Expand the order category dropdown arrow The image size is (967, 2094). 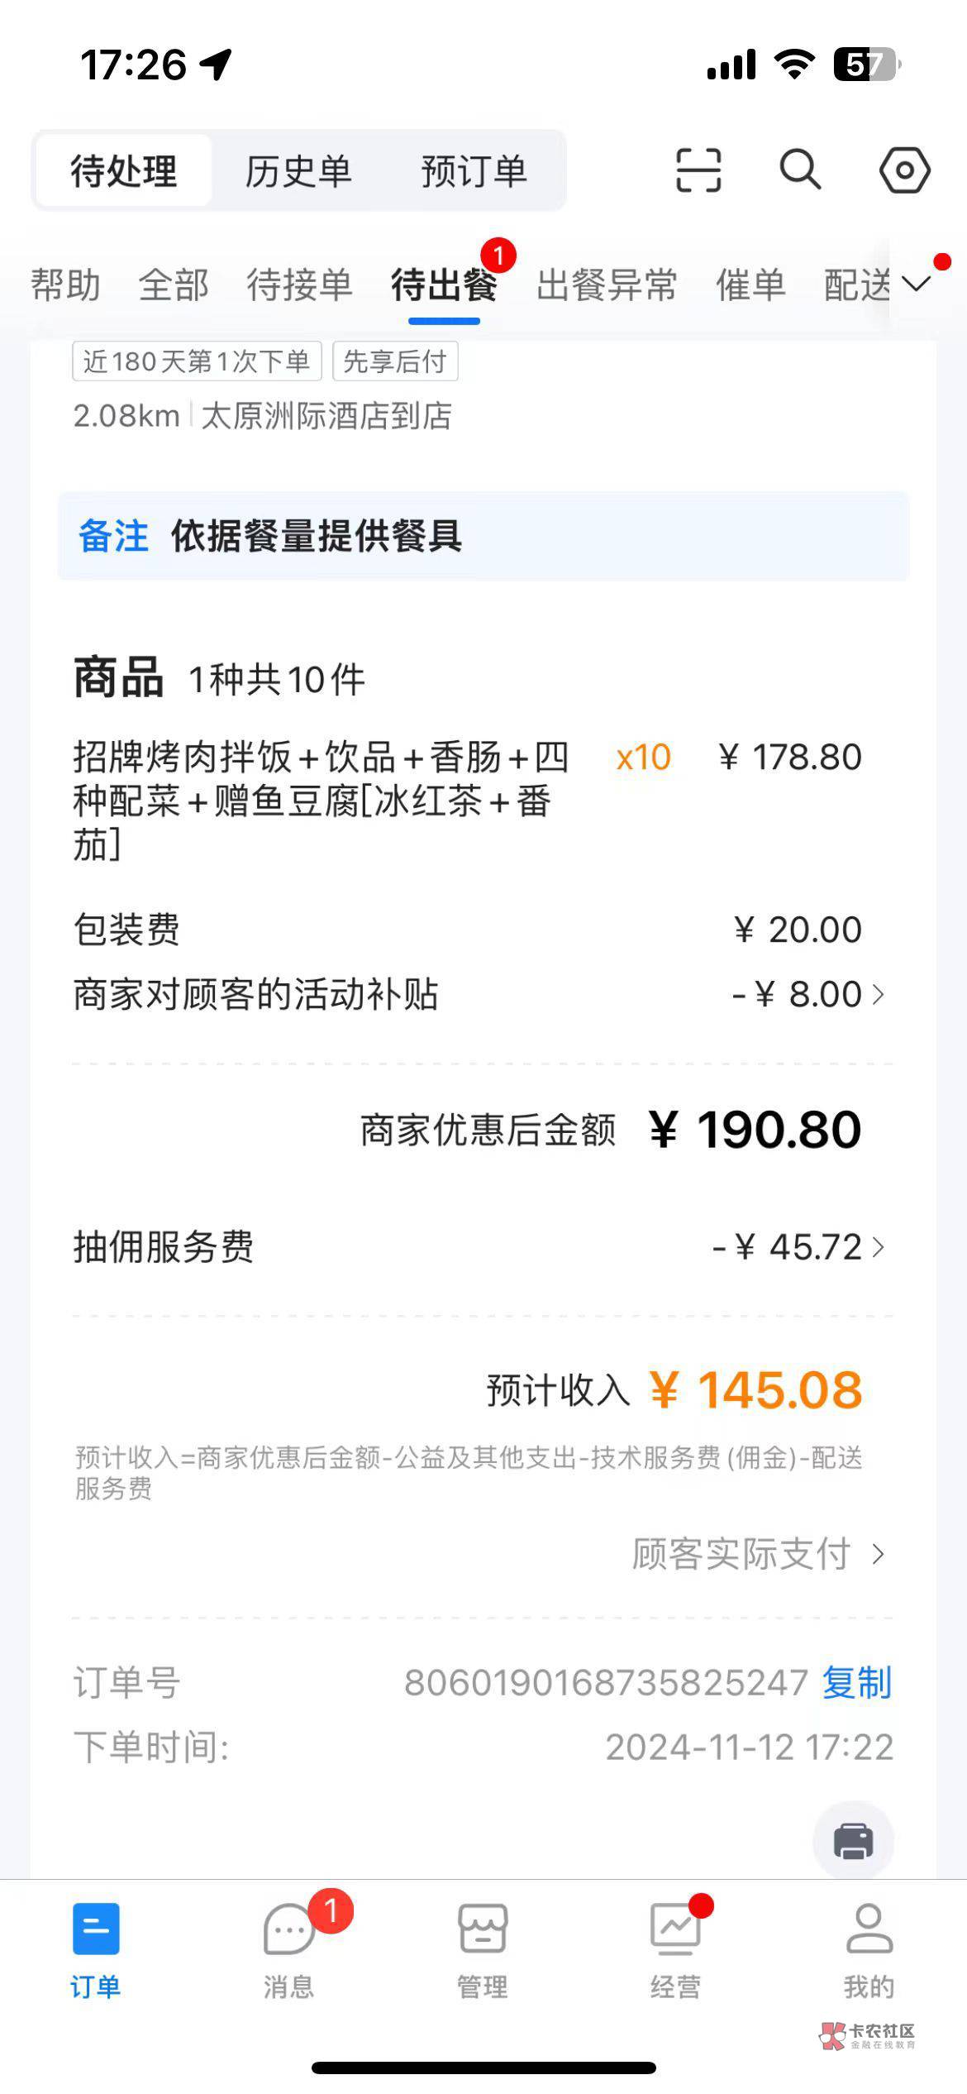tap(917, 284)
